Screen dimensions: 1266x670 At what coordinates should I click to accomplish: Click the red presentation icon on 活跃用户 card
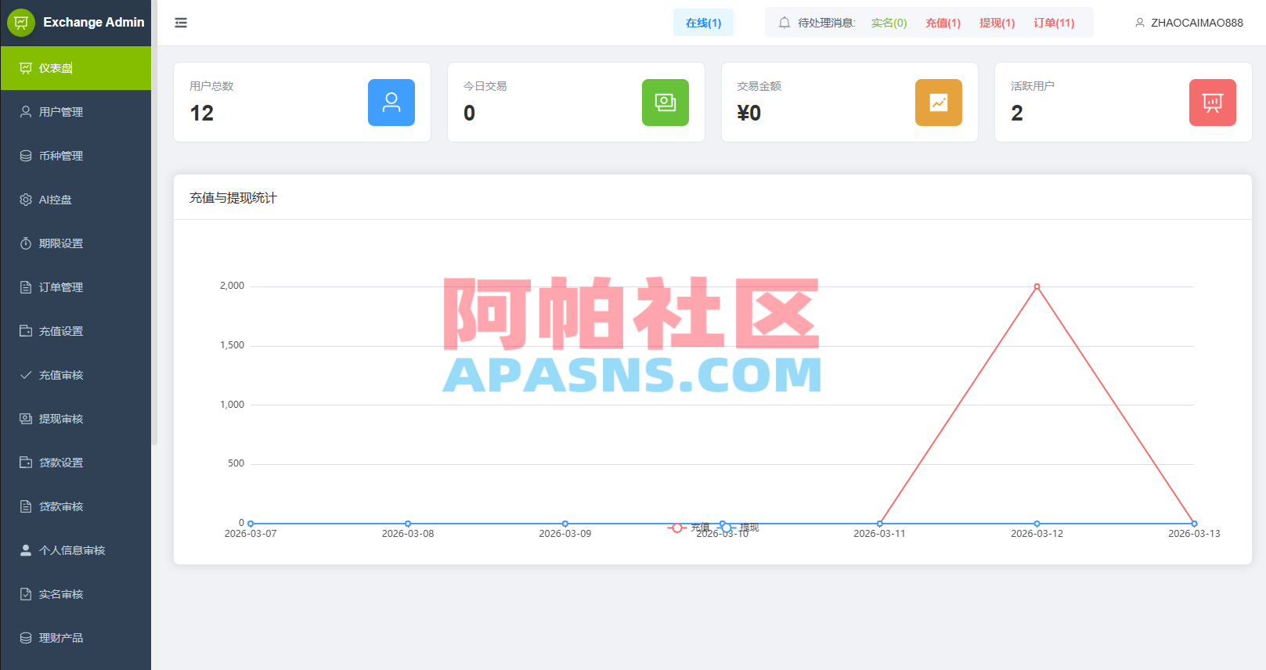pos(1213,103)
